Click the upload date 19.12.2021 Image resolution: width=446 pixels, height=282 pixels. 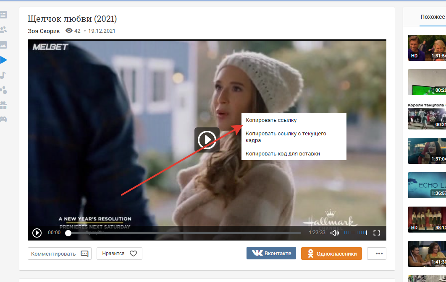102,31
